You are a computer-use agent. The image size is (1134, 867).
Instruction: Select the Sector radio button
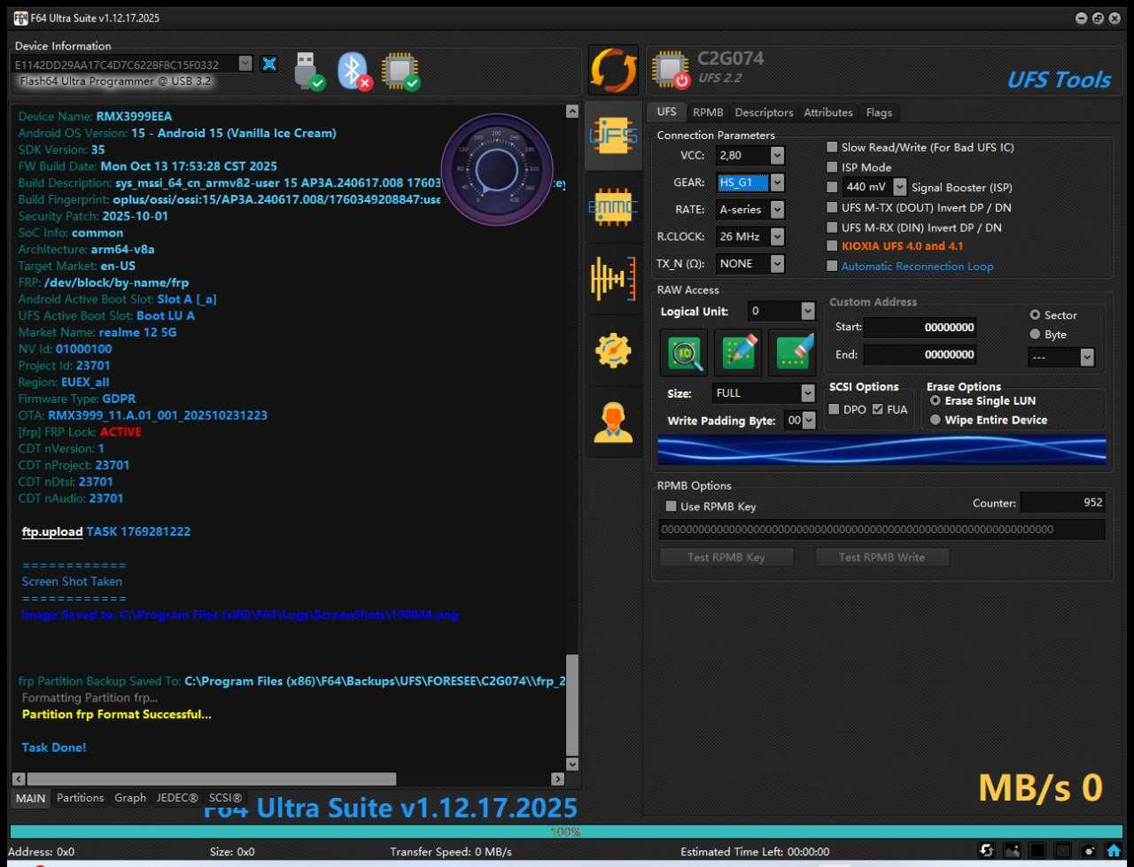pos(1035,315)
